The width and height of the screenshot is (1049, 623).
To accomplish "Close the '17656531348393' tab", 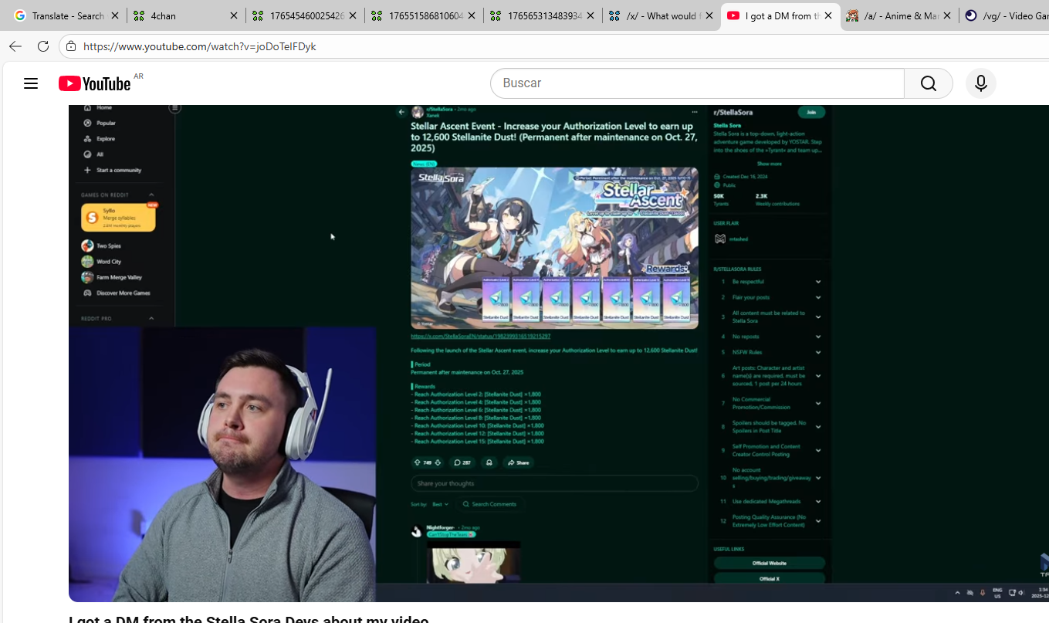I will point(590,15).
